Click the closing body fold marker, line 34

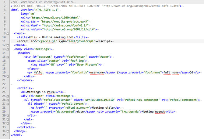pos(8,131)
